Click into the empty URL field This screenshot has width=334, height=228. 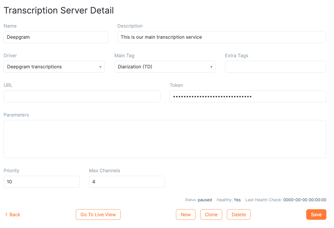(x=82, y=96)
